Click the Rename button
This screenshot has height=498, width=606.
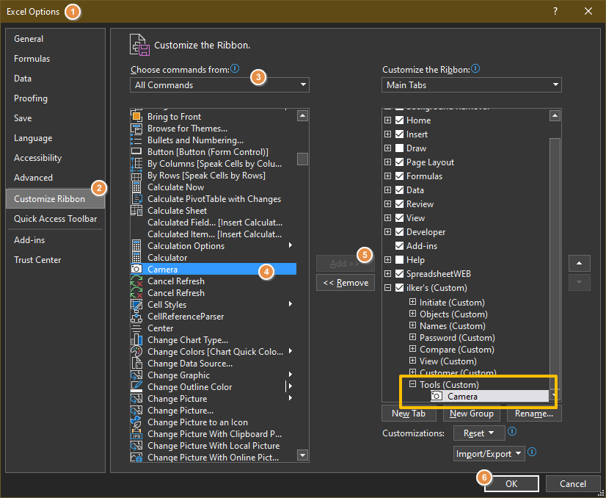pyautogui.click(x=534, y=414)
